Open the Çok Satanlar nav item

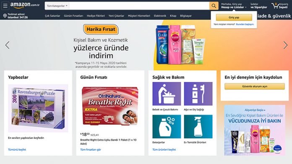click(52, 16)
